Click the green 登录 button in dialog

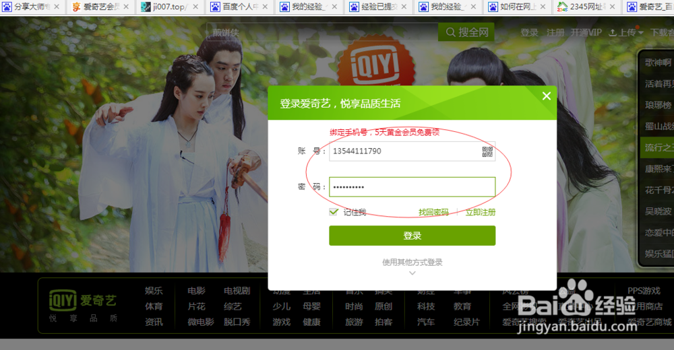(412, 236)
